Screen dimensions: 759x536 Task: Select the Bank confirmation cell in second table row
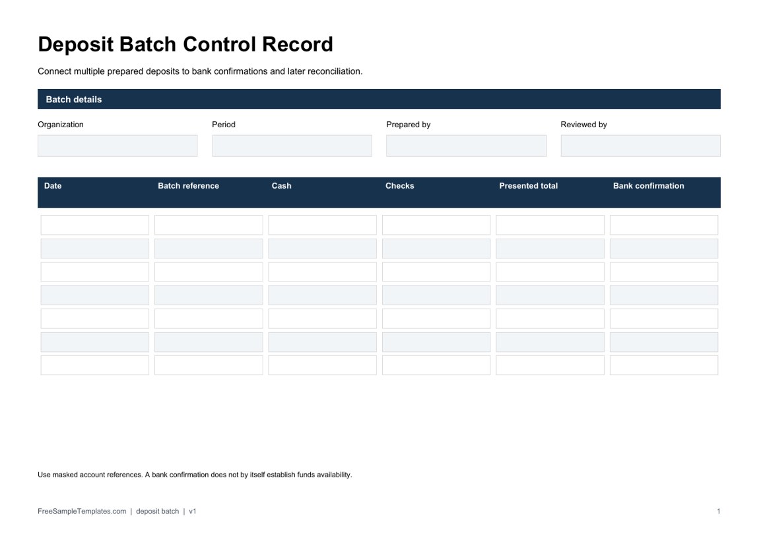(664, 249)
